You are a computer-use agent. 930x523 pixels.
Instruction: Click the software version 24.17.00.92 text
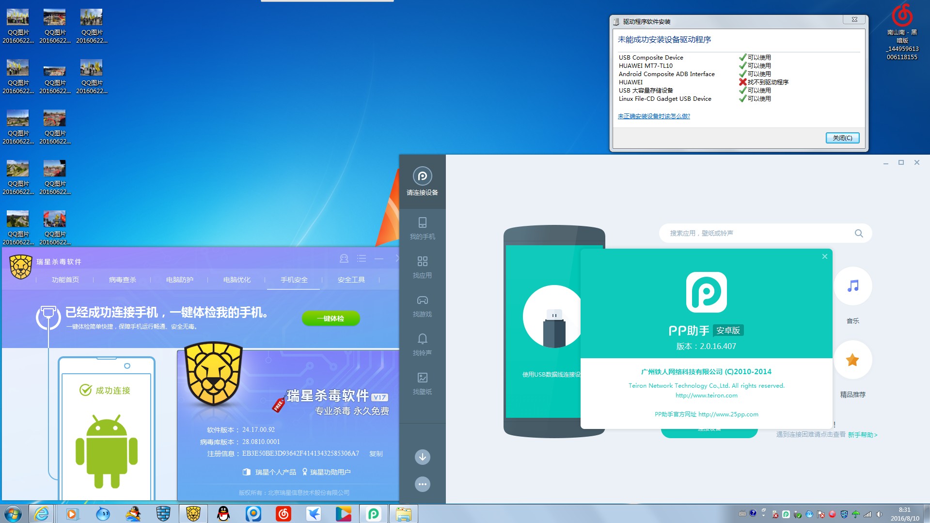click(x=258, y=430)
